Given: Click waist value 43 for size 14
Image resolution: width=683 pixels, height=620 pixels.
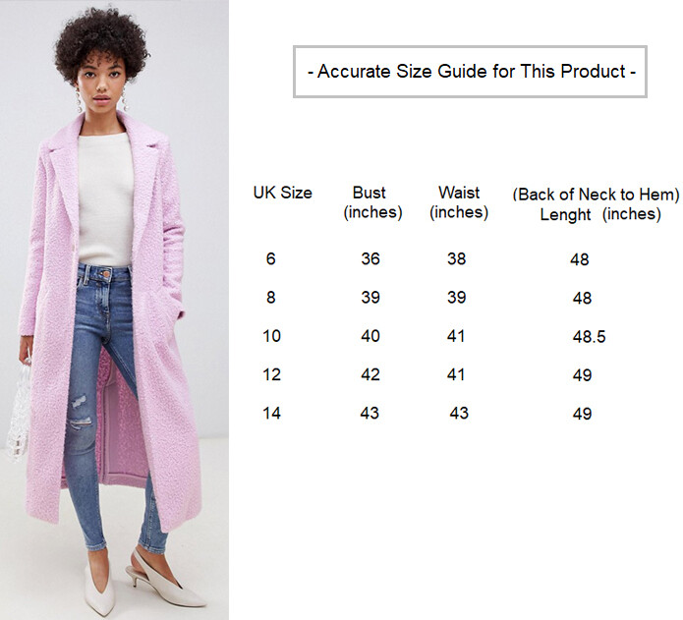Looking at the screenshot, I should coord(459,414).
